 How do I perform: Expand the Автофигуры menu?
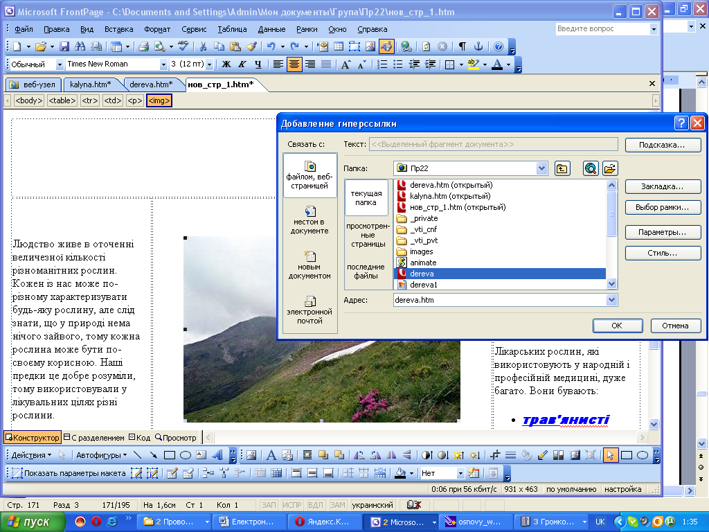click(x=101, y=455)
